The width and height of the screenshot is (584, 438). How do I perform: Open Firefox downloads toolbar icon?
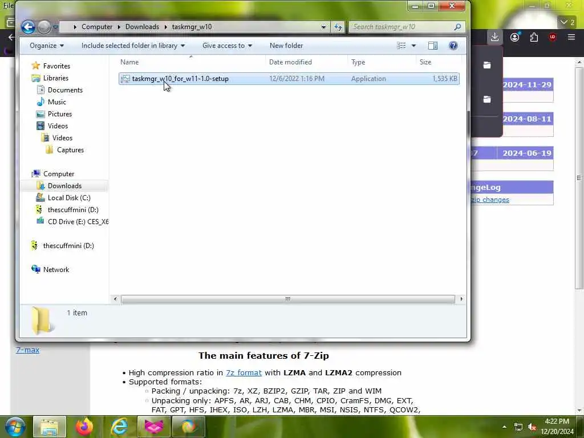pos(494,37)
